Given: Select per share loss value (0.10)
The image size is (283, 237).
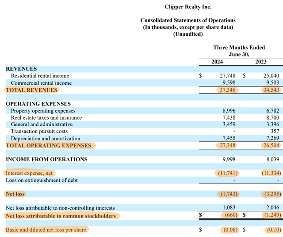Looking at the screenshot, I should tap(274, 230).
